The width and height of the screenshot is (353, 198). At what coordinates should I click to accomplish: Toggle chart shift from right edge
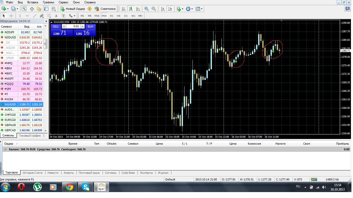170,9
